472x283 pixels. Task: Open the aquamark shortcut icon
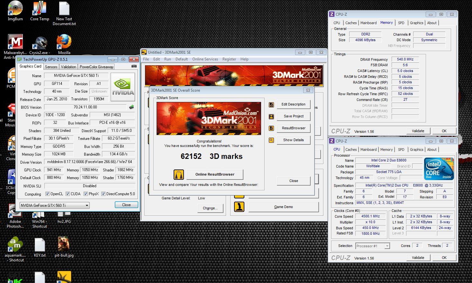(15, 250)
